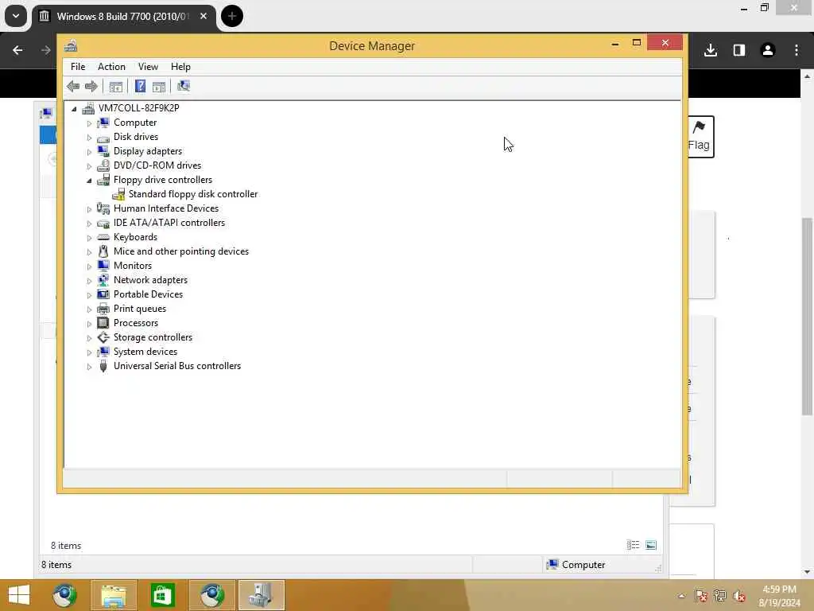Image resolution: width=814 pixels, height=611 pixels.
Task: Click the browser side panel icon
Action: [739, 50]
